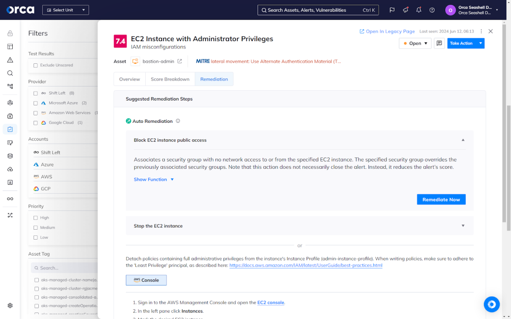The image size is (511, 319).
Task: Check the High priority checkbox
Action: (35, 218)
